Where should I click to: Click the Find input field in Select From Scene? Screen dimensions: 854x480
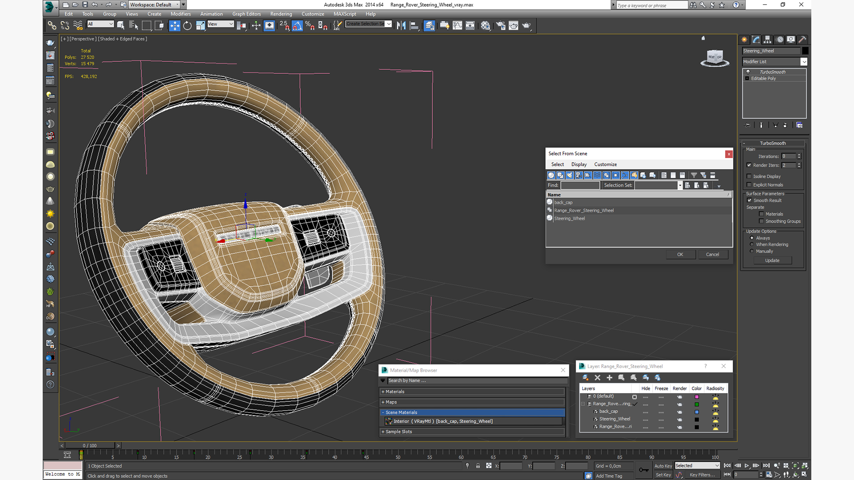[580, 185]
